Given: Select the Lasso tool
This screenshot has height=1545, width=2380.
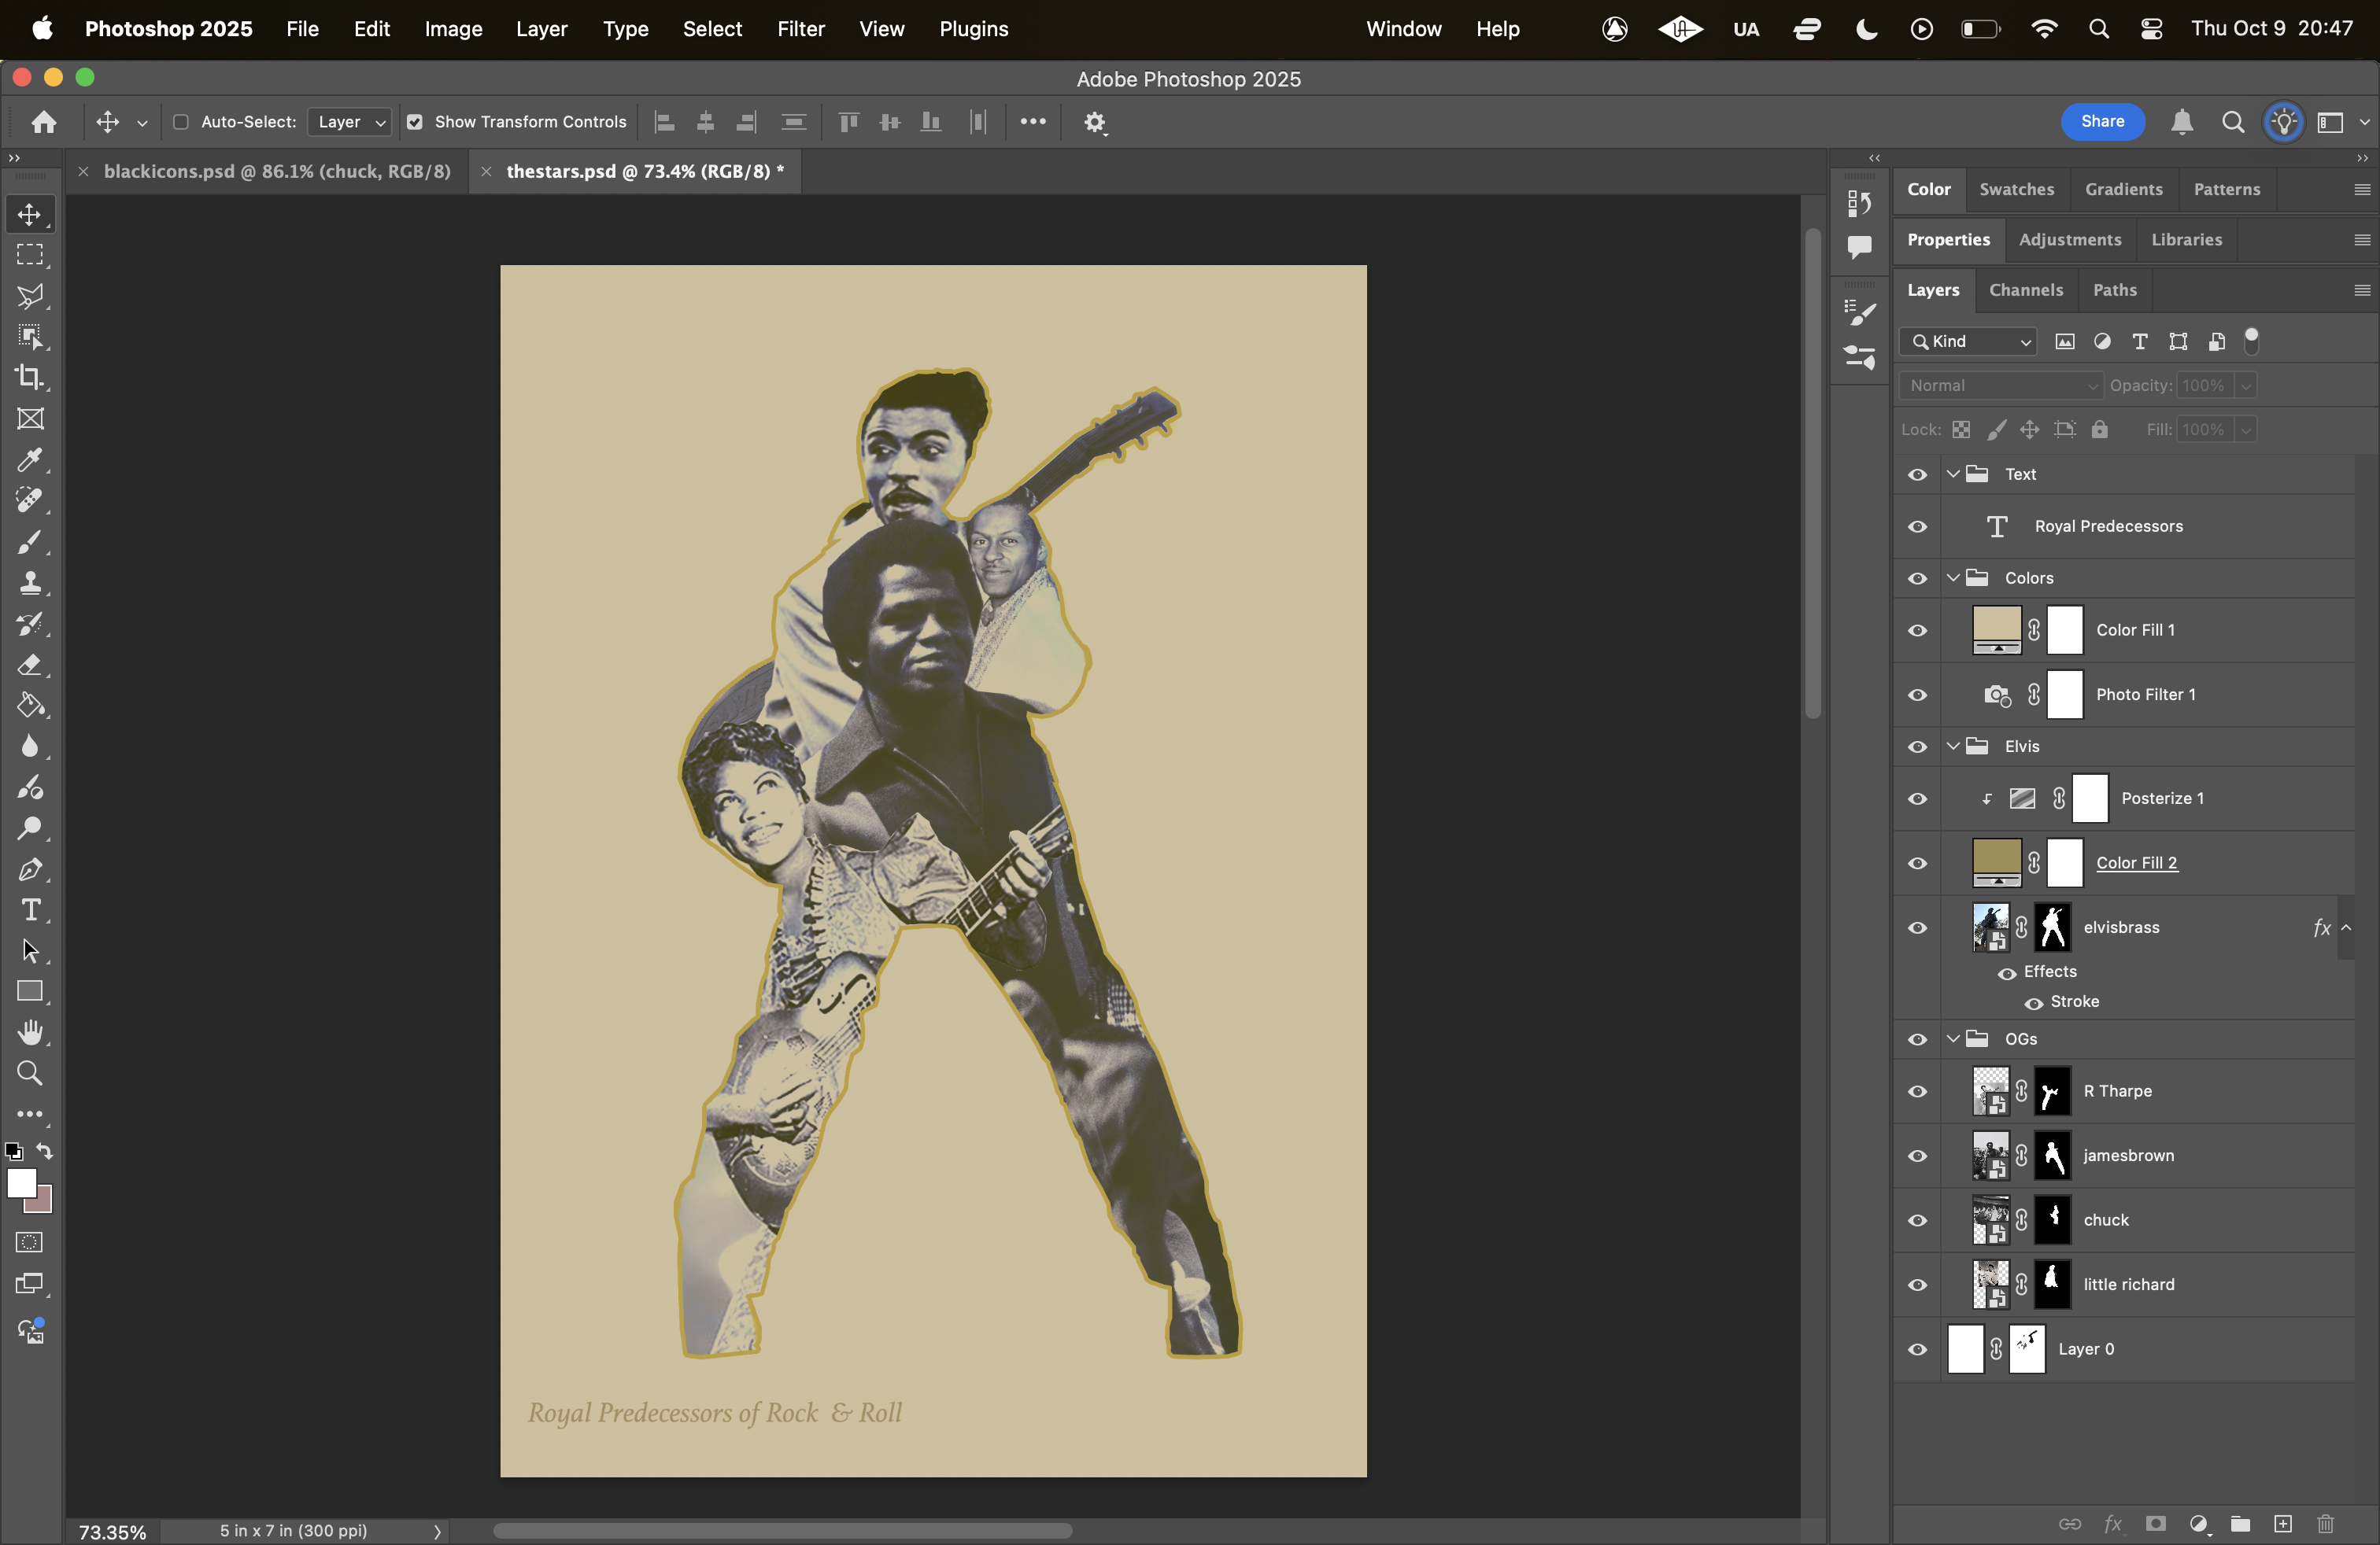Looking at the screenshot, I should [x=29, y=296].
